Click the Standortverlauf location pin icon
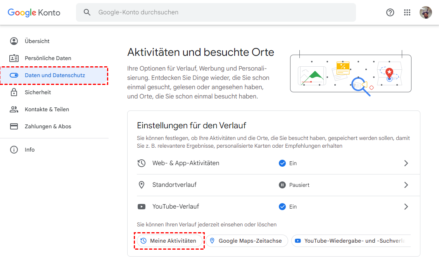 pos(142,185)
